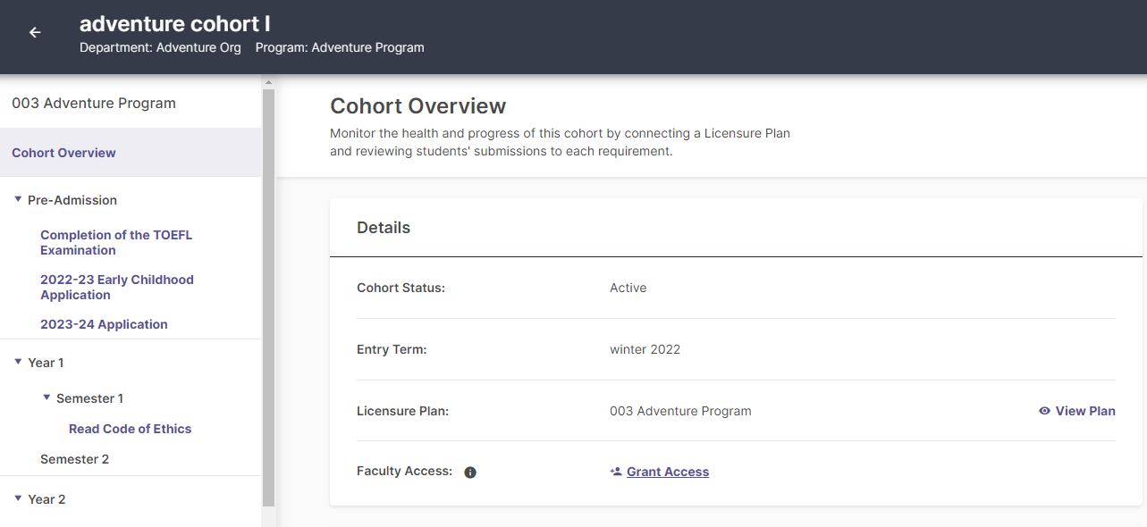Select Semester 2 in the sidebar
The height and width of the screenshot is (527, 1147).
[x=75, y=459]
